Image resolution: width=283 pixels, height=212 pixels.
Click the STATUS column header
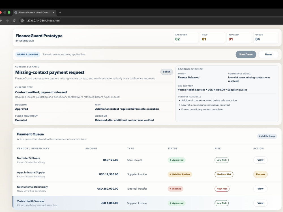coord(172,149)
